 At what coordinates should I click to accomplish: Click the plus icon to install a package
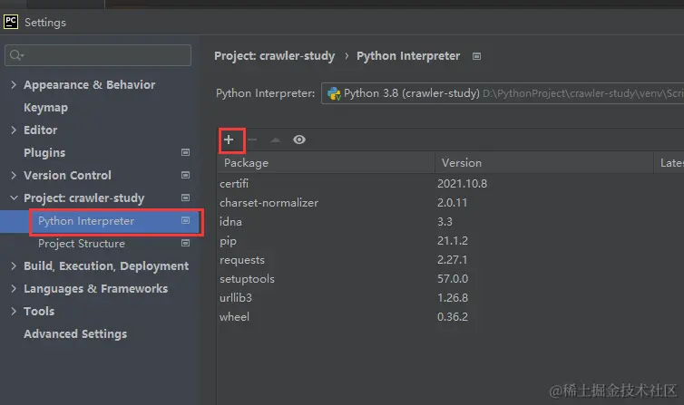click(229, 140)
